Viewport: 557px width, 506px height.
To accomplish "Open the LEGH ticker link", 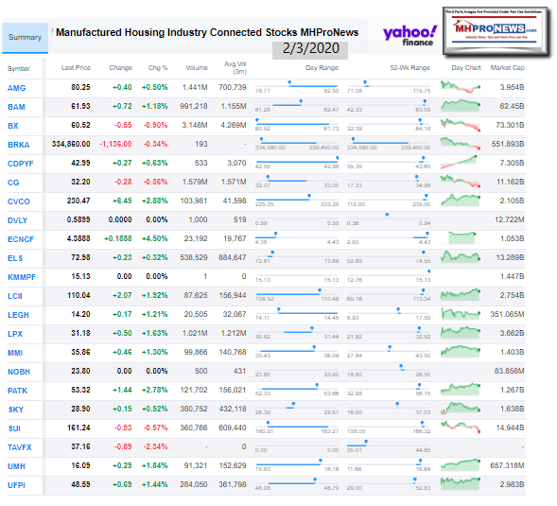I will (x=18, y=315).
